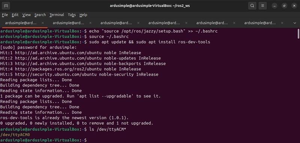Close the sixth ardusimple tab
Viewport: 300px width, 143px height.
pyautogui.click(x=282, y=23)
